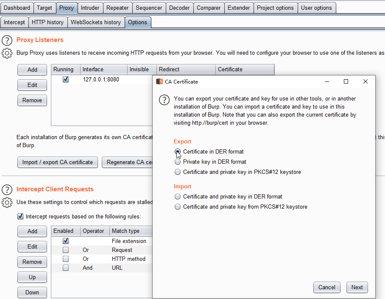Viewport: 385px width, 299px height.
Task: Select the File extension rule row text
Action: click(129, 241)
